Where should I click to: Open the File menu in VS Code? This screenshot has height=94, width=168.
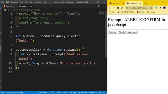click(3, 2)
